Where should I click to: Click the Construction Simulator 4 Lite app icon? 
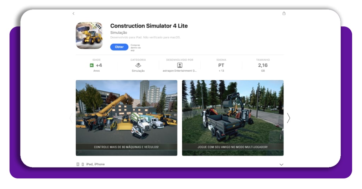tap(89, 36)
